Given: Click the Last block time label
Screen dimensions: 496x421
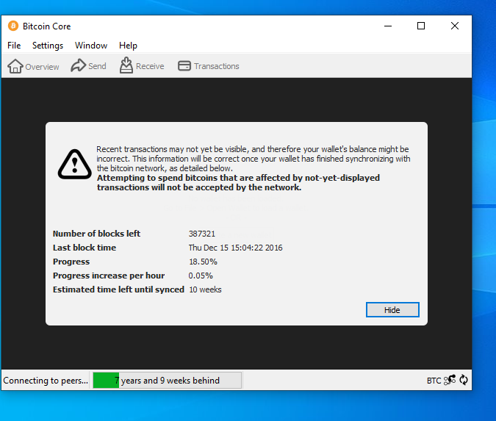Looking at the screenshot, I should tap(85, 248).
